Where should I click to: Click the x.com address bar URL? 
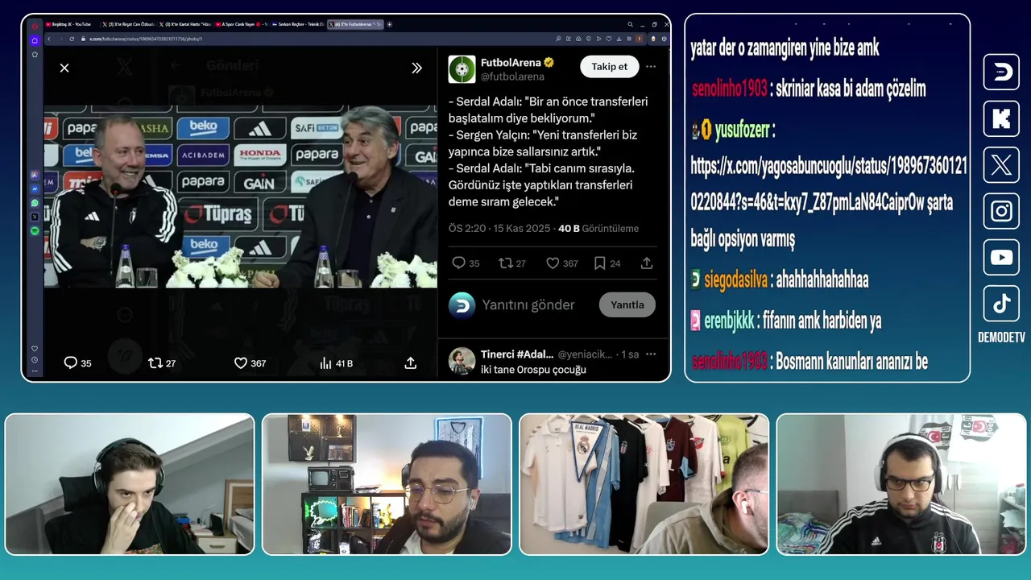145,39
